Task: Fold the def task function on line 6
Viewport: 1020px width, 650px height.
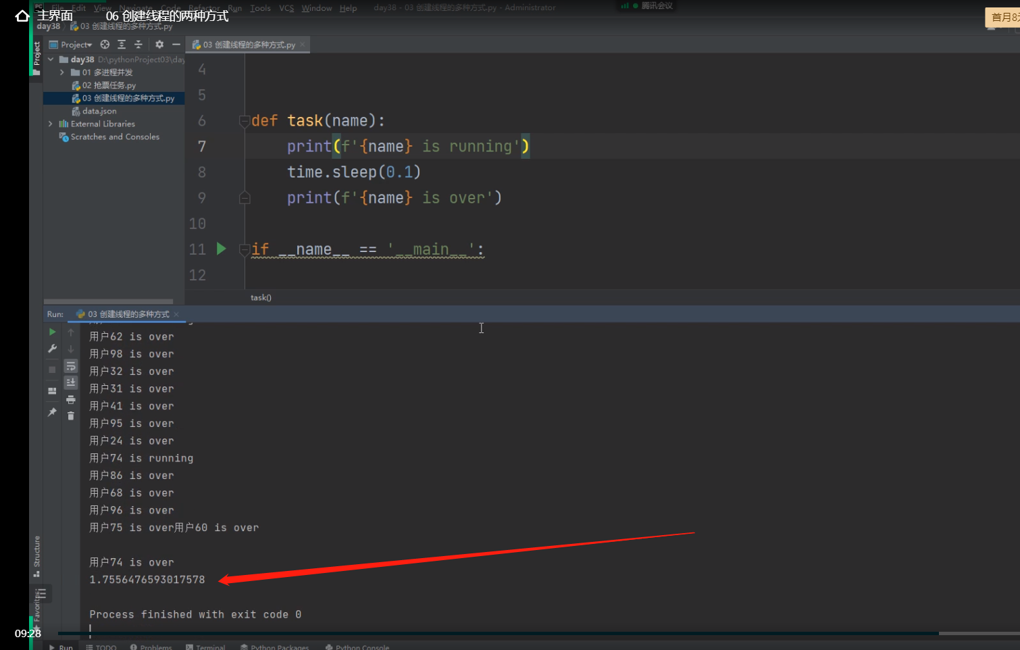Action: click(245, 121)
